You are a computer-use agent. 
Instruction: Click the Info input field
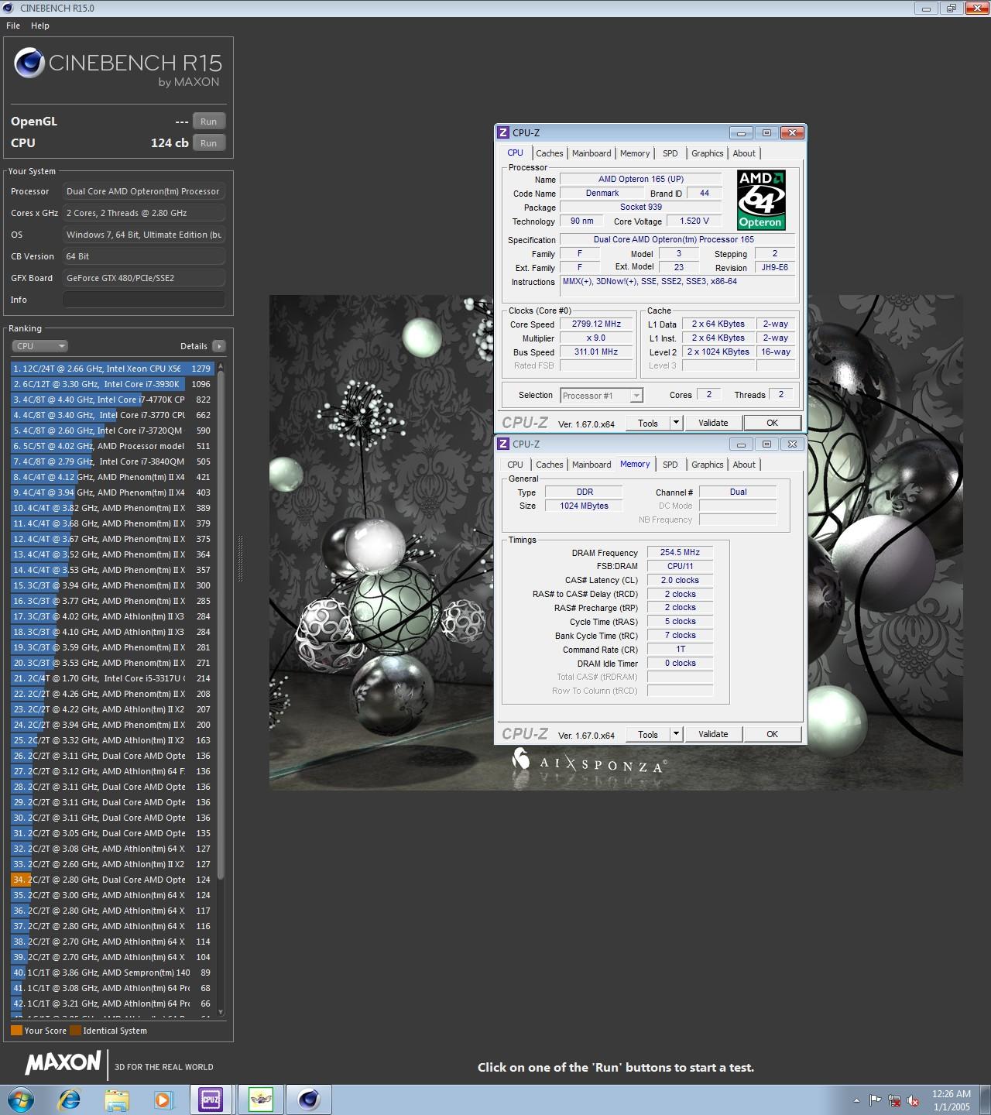click(x=144, y=300)
